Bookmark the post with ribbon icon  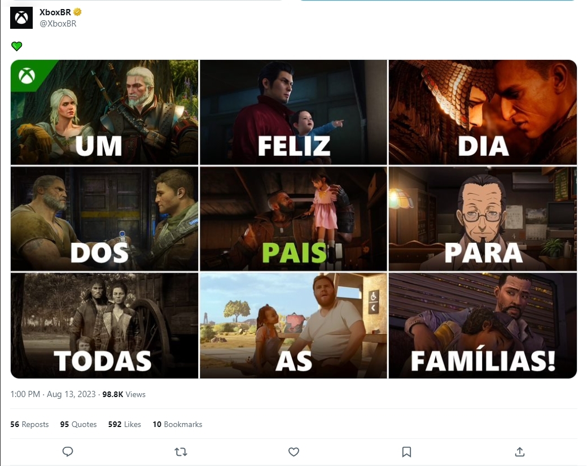click(406, 452)
